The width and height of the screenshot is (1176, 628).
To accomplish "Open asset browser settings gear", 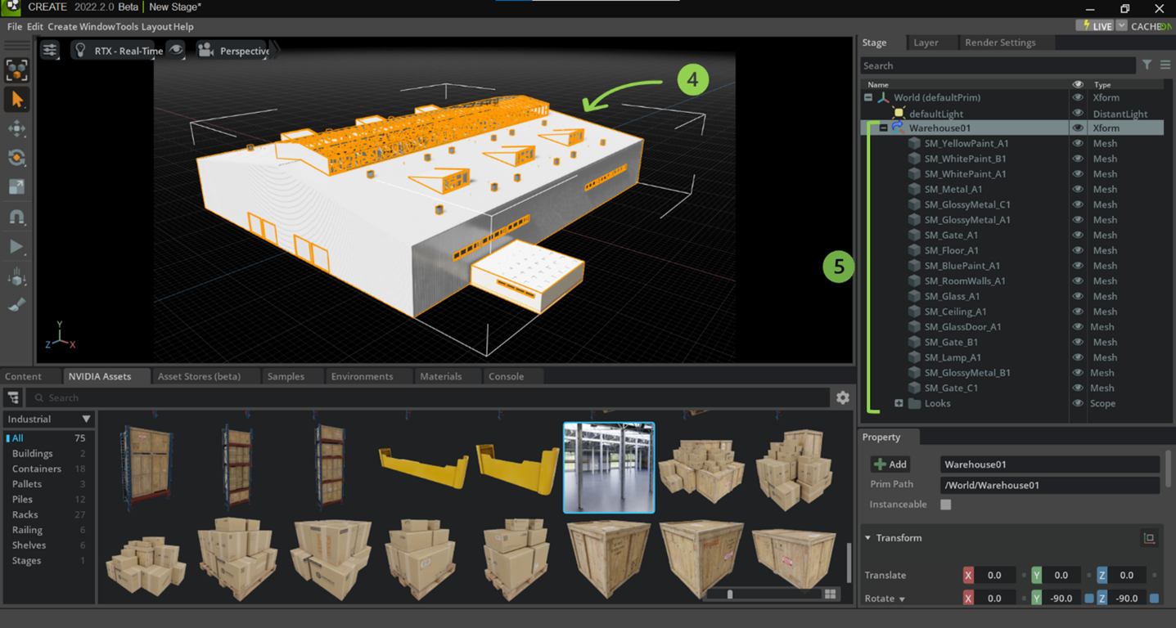I will point(842,397).
